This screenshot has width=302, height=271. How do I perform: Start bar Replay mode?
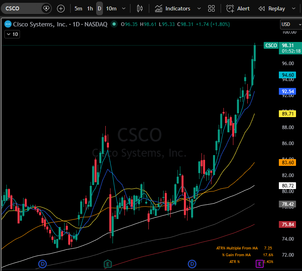272,8
